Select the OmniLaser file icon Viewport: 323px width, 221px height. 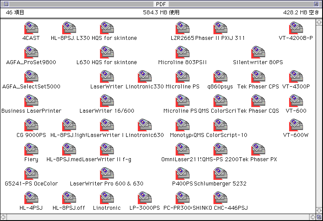tap(183, 149)
